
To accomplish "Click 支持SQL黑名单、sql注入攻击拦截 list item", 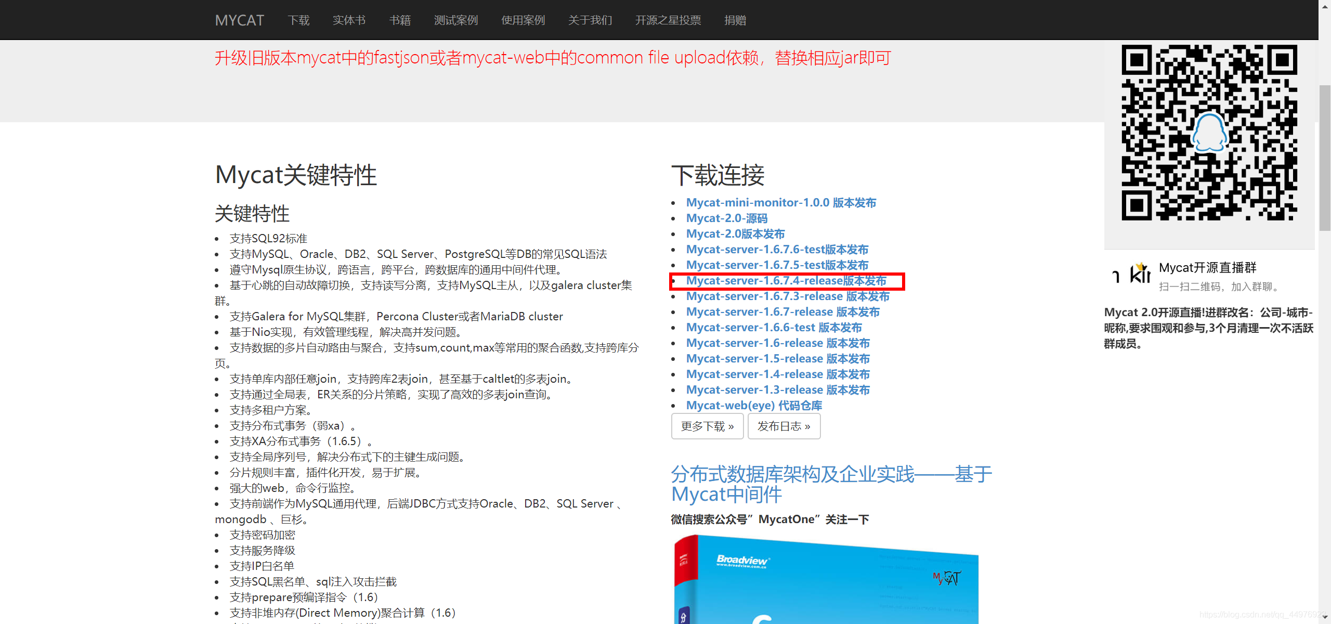I will 313,582.
